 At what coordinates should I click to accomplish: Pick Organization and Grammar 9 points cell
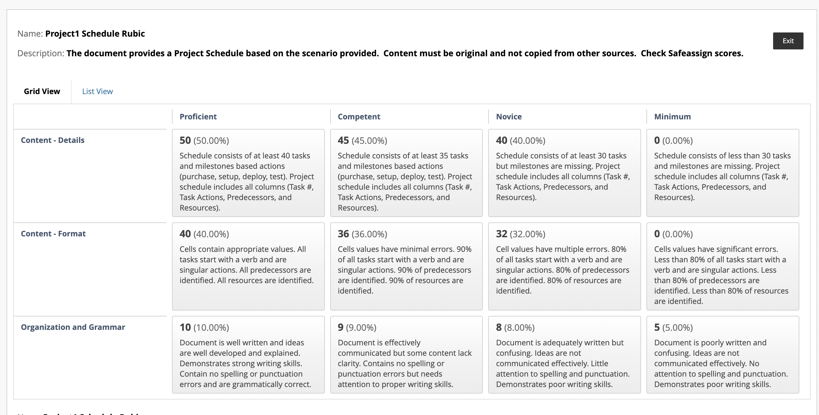(x=406, y=355)
